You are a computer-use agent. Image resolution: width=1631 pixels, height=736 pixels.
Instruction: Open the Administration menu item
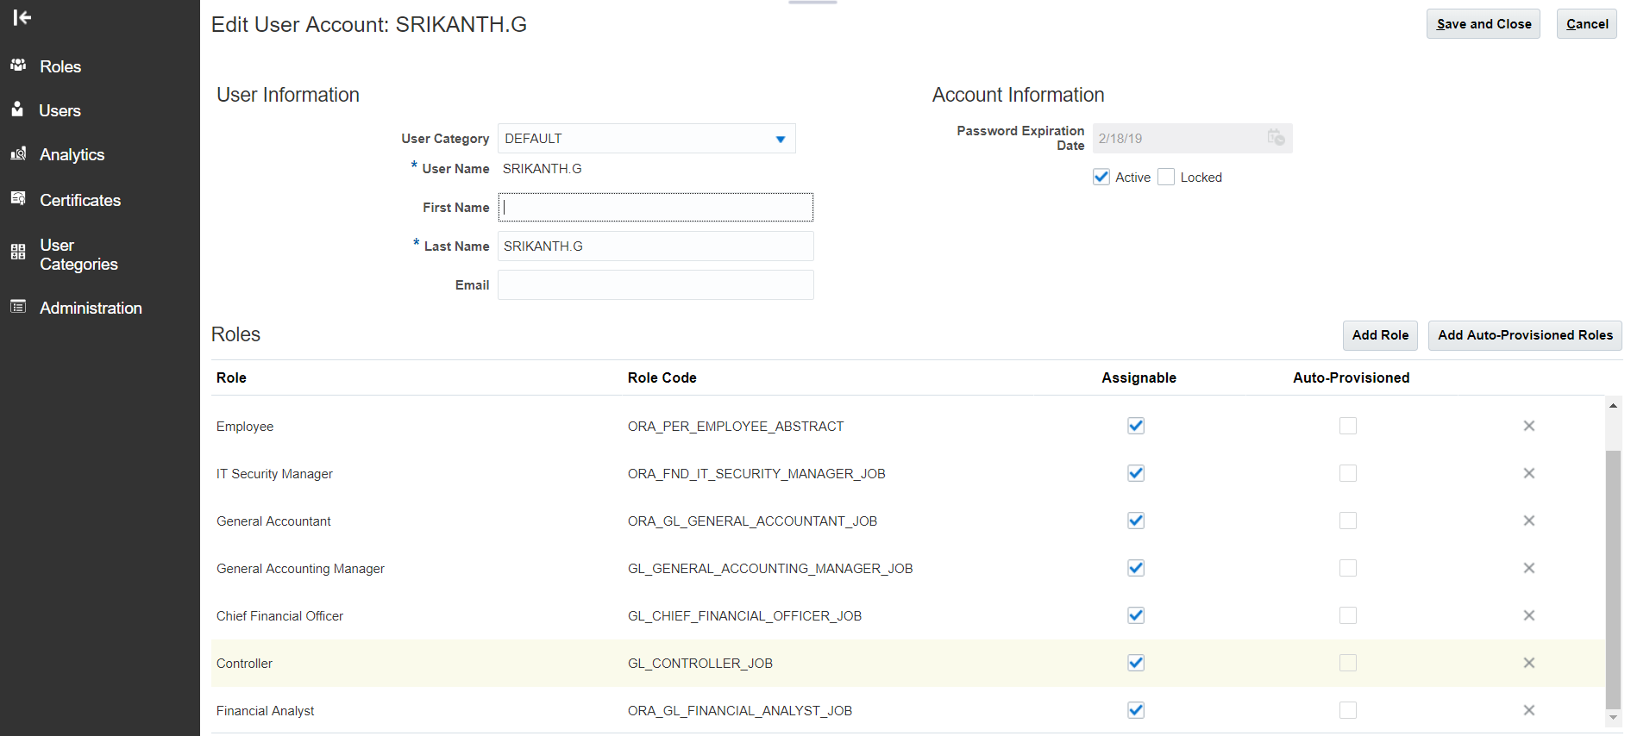[x=91, y=308]
